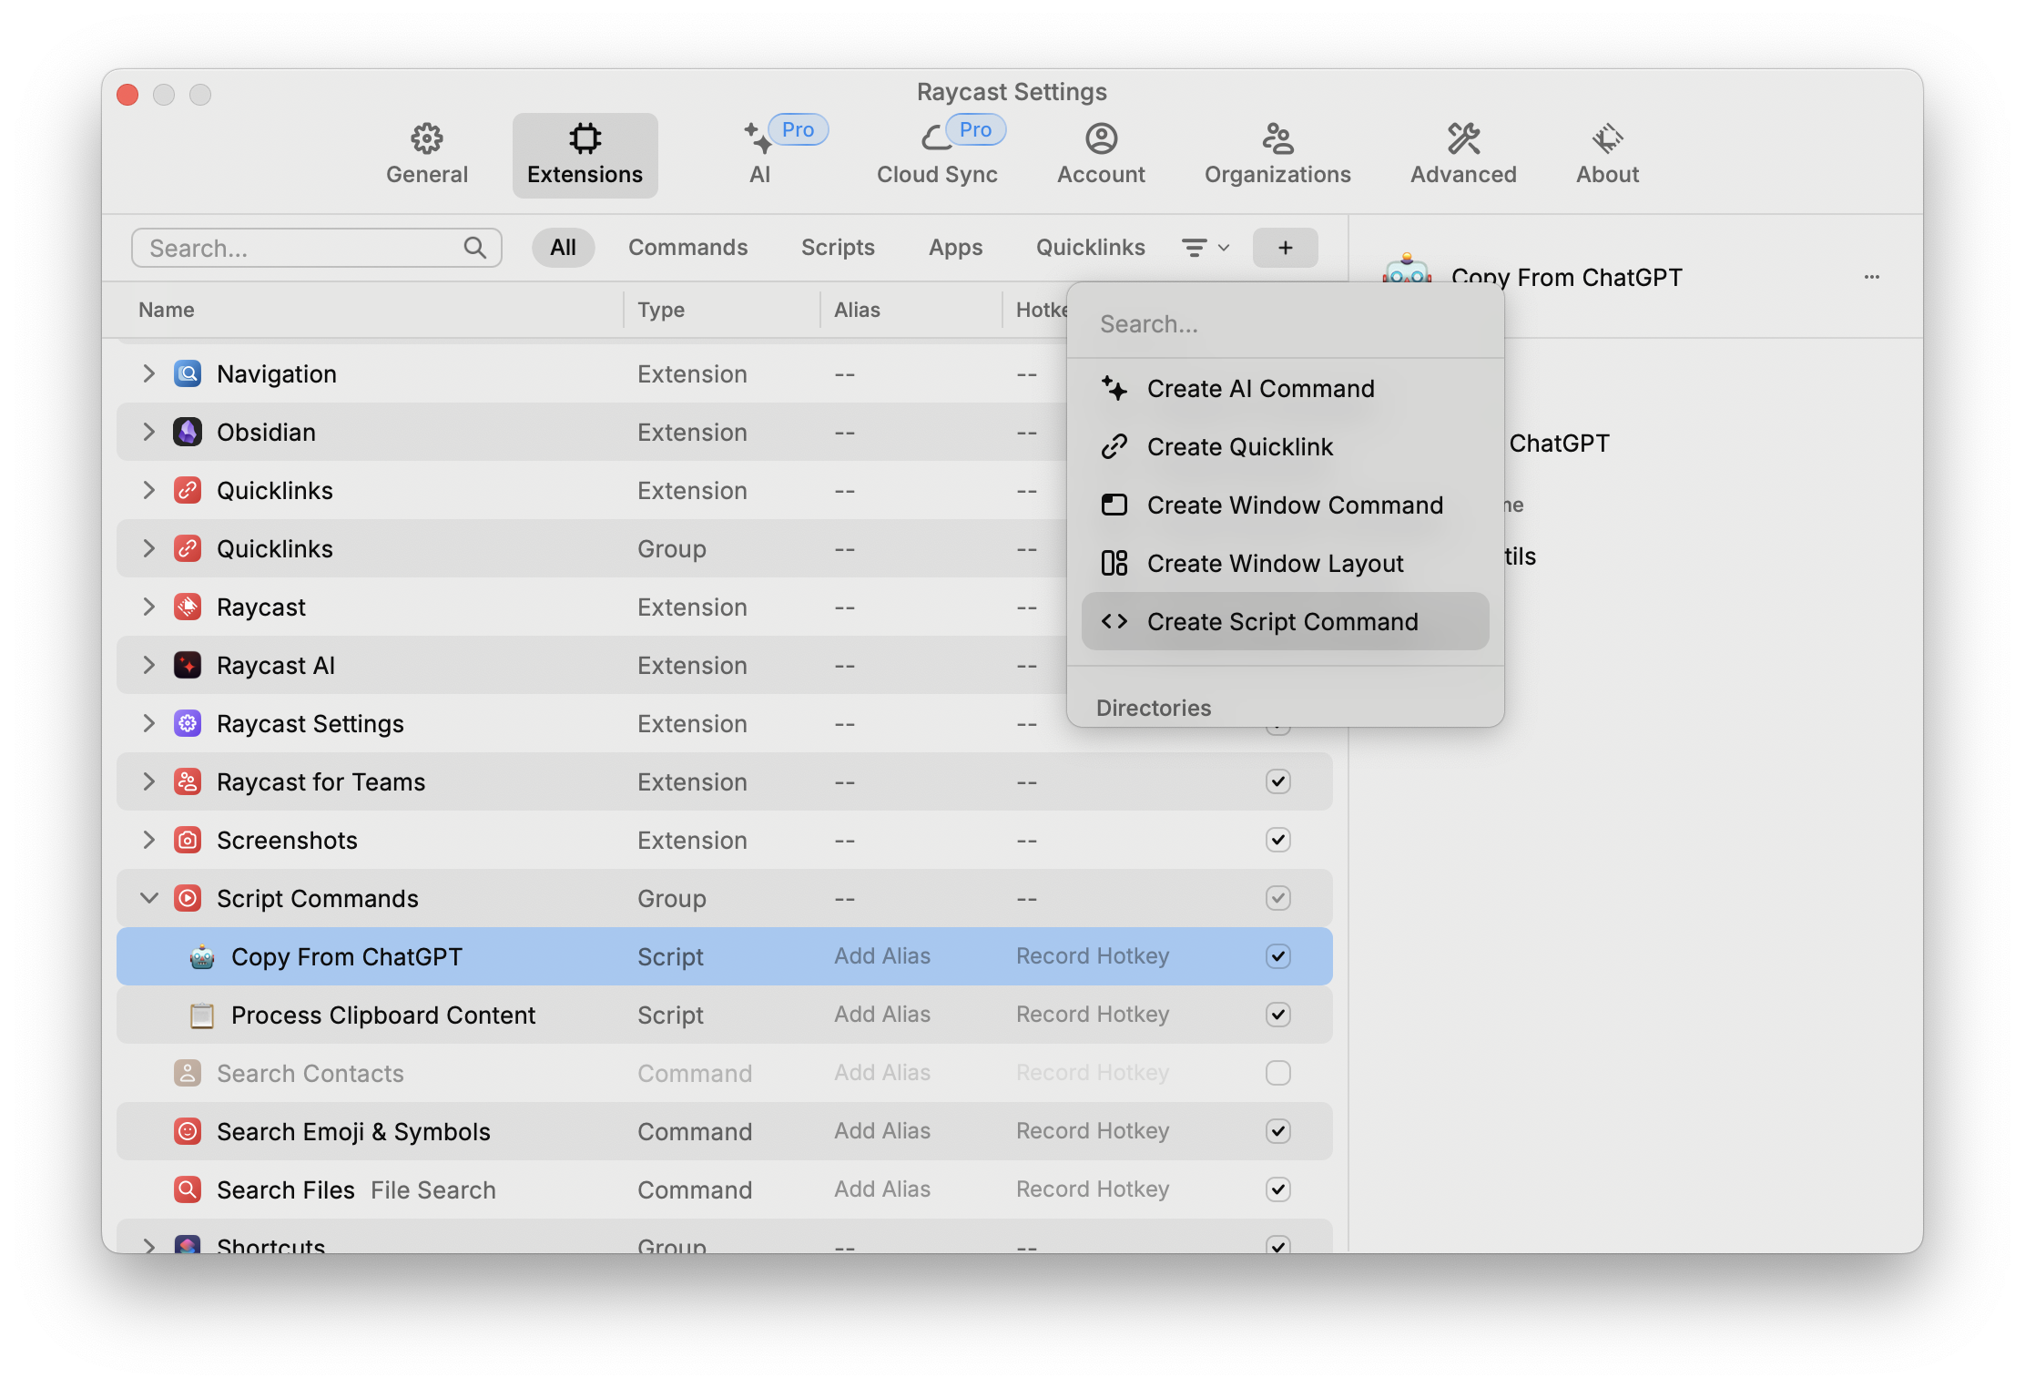Click the Obsidian app icon
The width and height of the screenshot is (2025, 1388).
[188, 433]
